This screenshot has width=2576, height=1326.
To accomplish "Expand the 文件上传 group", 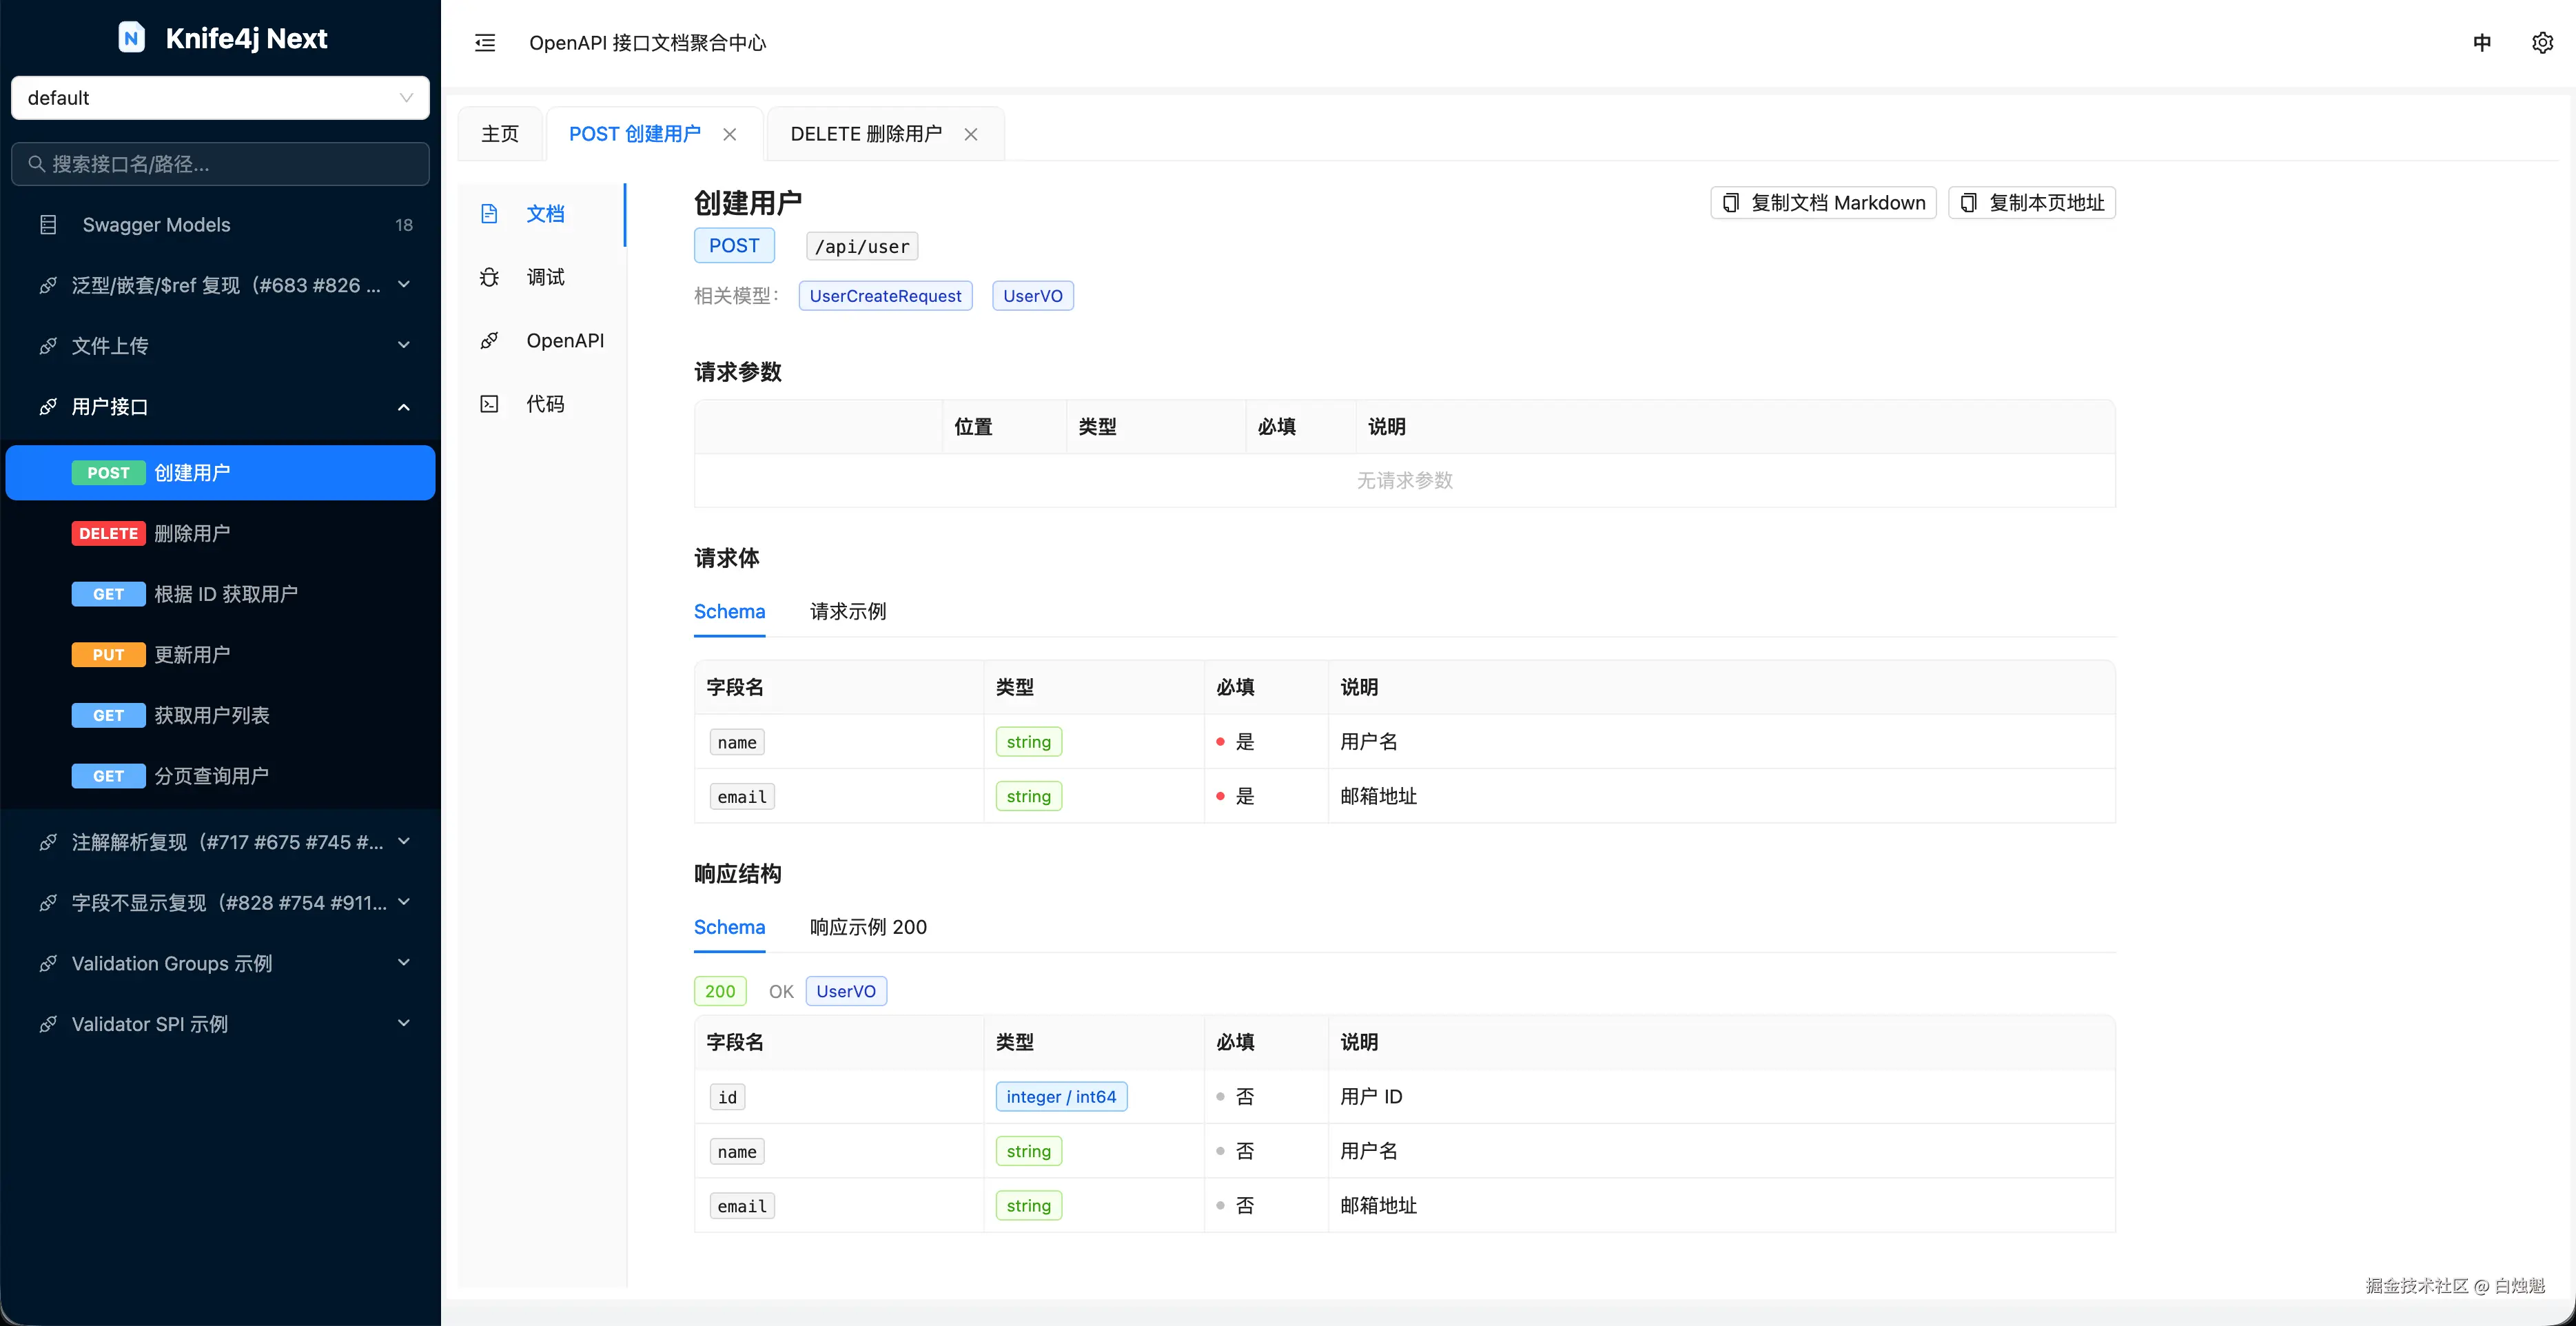I will pyautogui.click(x=404, y=346).
